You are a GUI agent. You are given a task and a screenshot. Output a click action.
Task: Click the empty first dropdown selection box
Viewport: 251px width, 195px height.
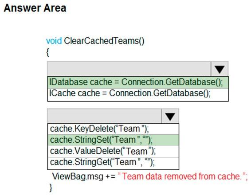[x=129, y=69]
